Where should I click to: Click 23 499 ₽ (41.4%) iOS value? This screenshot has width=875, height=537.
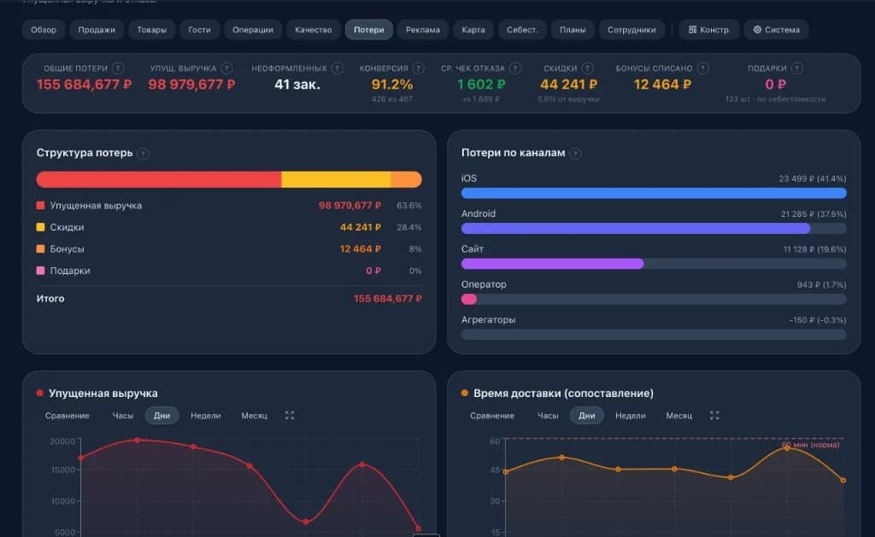pyautogui.click(x=813, y=178)
